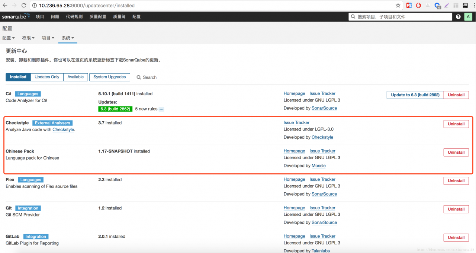Viewport: 476px width, 253px height.
Task: Expand the 配置 submenu dropdown
Action: 9,38
